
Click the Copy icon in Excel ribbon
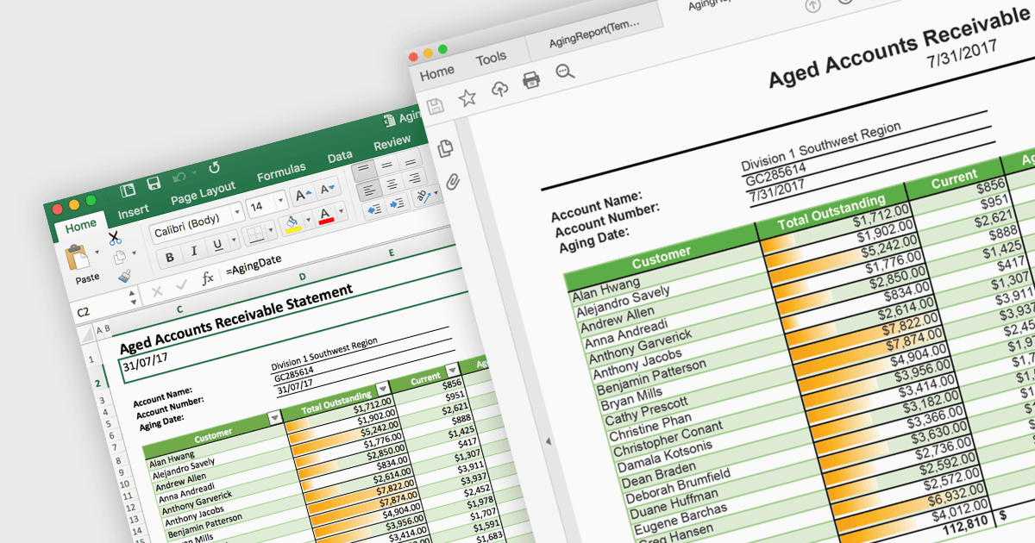click(x=120, y=256)
